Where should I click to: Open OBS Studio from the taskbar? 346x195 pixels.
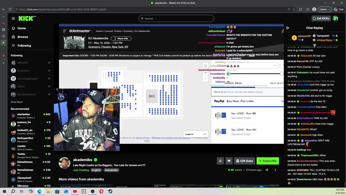coord(92,191)
